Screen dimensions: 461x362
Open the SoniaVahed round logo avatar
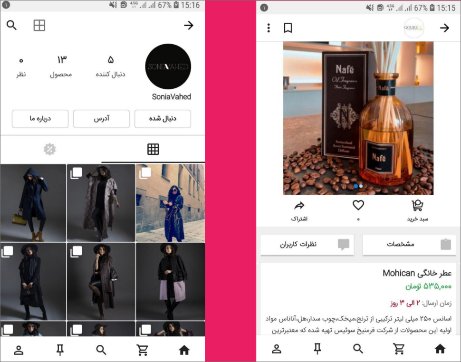(168, 67)
